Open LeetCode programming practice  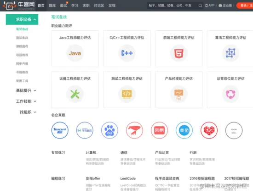click(128, 178)
